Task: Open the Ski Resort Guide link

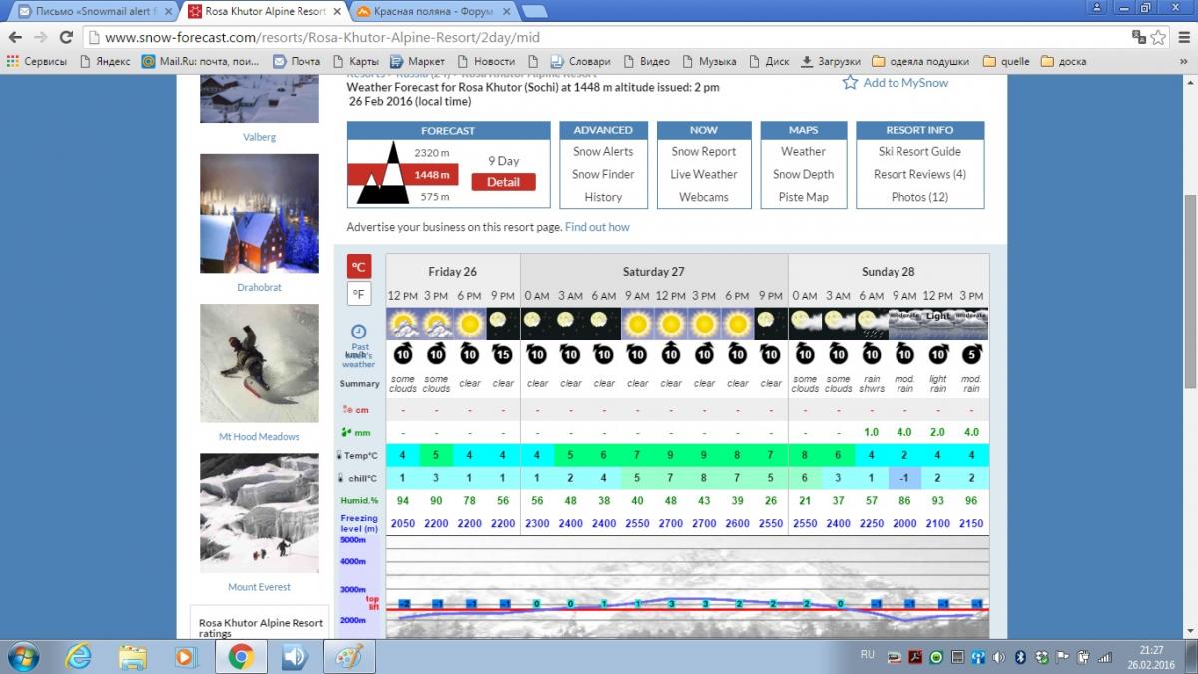Action: [x=919, y=152]
